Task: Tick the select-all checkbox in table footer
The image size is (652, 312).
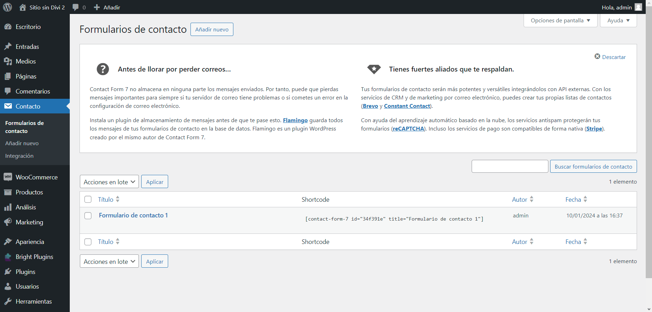Action: tap(88, 242)
